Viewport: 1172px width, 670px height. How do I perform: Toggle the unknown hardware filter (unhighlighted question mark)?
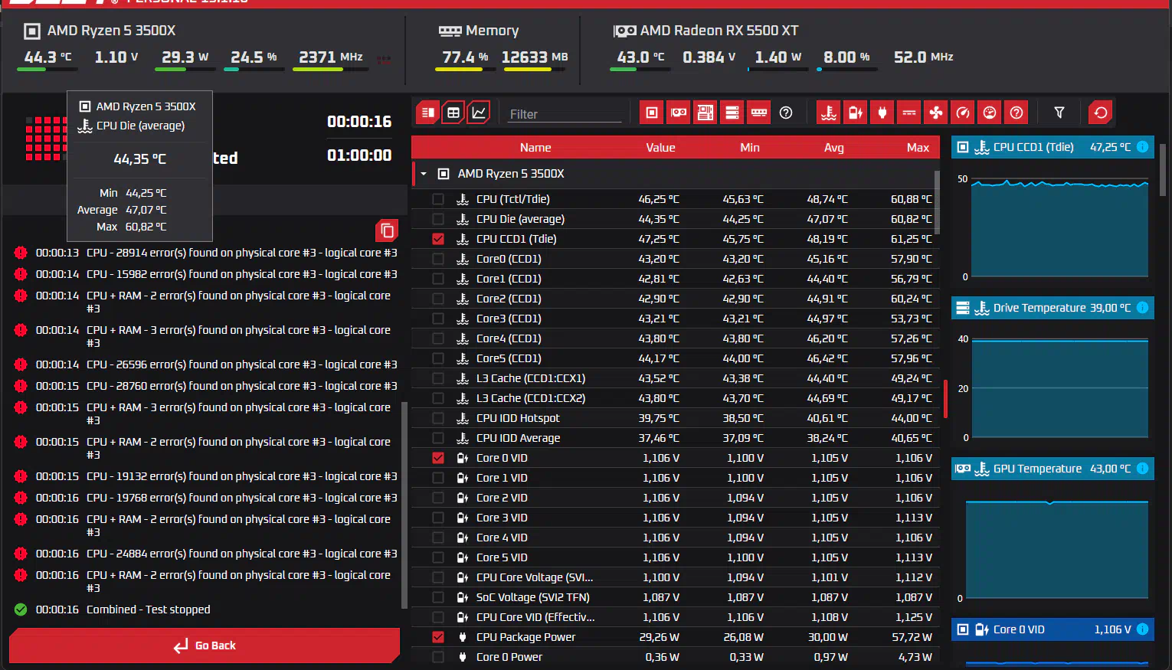click(786, 113)
